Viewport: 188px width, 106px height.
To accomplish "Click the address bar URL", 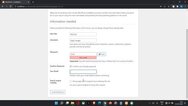I will [40, 6].
